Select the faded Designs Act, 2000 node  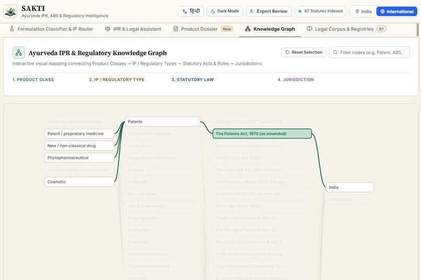click(x=262, y=158)
